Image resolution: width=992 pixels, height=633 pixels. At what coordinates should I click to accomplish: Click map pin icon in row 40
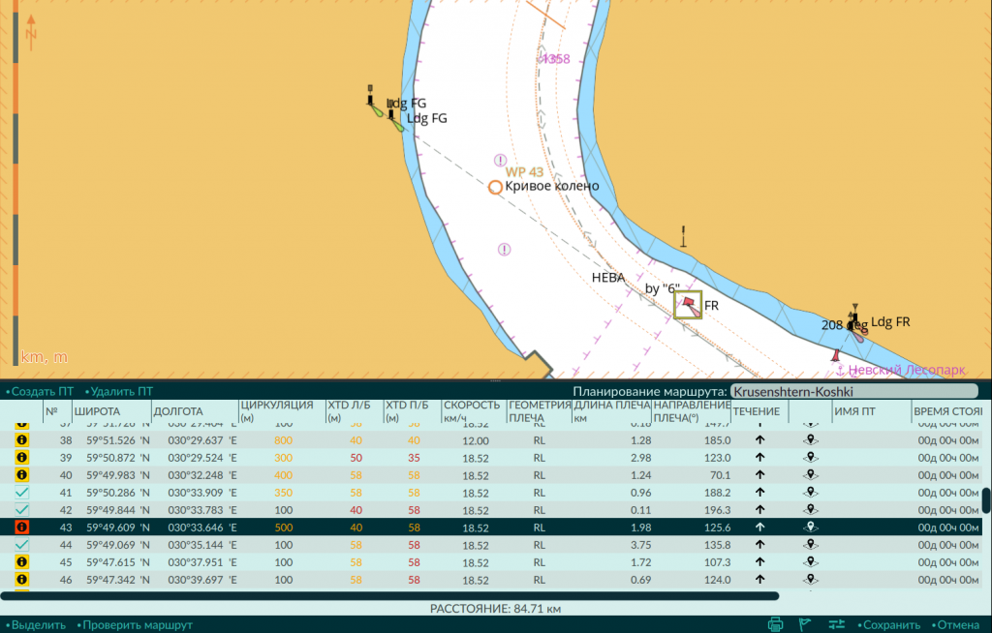coord(811,475)
